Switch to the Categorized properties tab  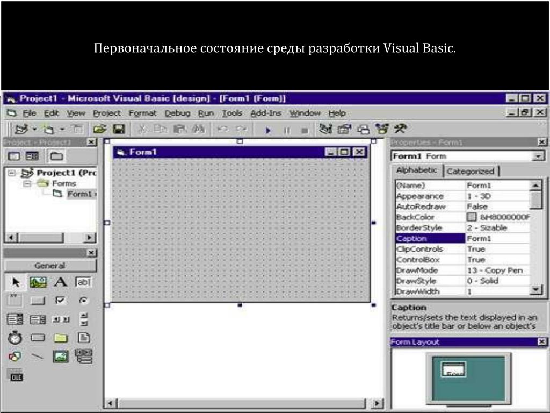click(471, 172)
